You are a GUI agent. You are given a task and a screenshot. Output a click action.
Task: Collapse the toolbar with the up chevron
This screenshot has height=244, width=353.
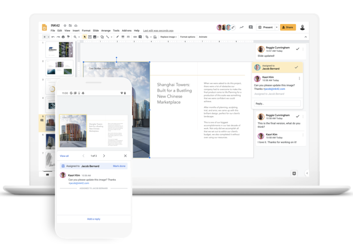[306, 37]
